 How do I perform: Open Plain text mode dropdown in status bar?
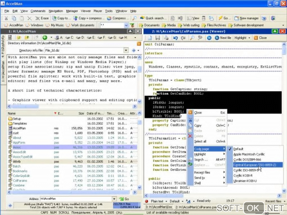(x=159, y=201)
